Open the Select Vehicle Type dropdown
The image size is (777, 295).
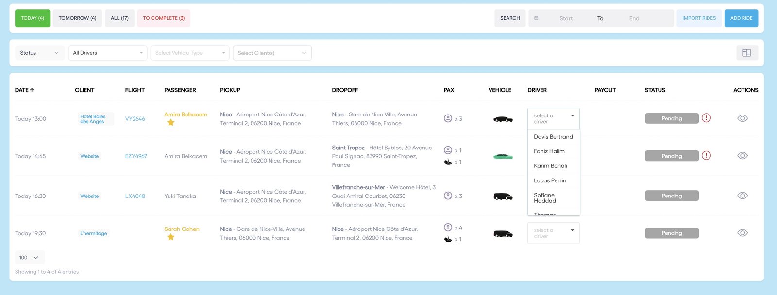190,53
